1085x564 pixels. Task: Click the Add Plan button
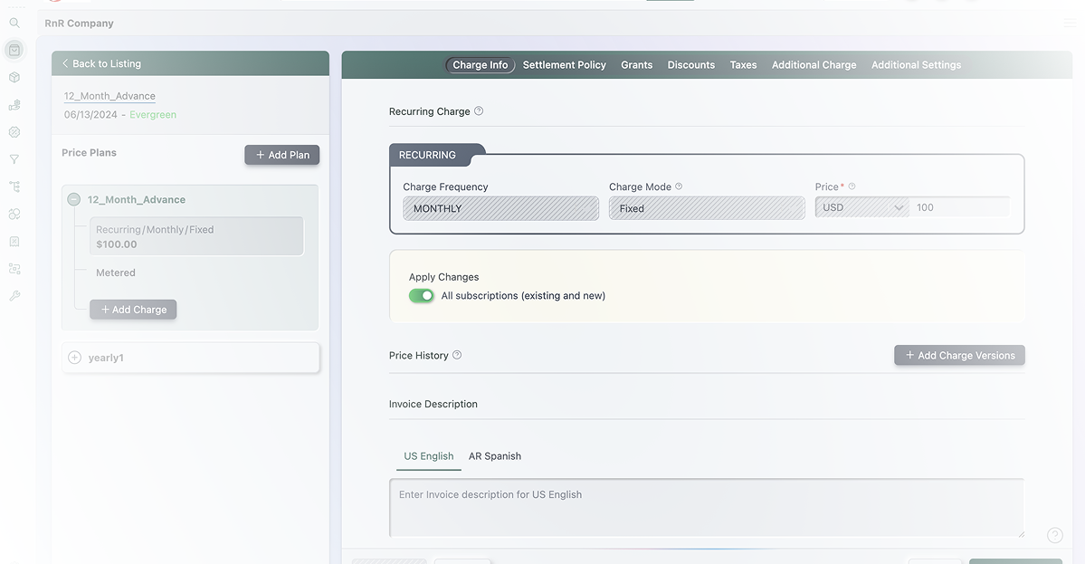[281, 155]
